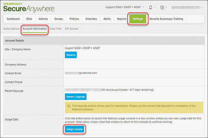Open the notifications bell icon
This screenshot has height=138, width=208.
point(151,7)
